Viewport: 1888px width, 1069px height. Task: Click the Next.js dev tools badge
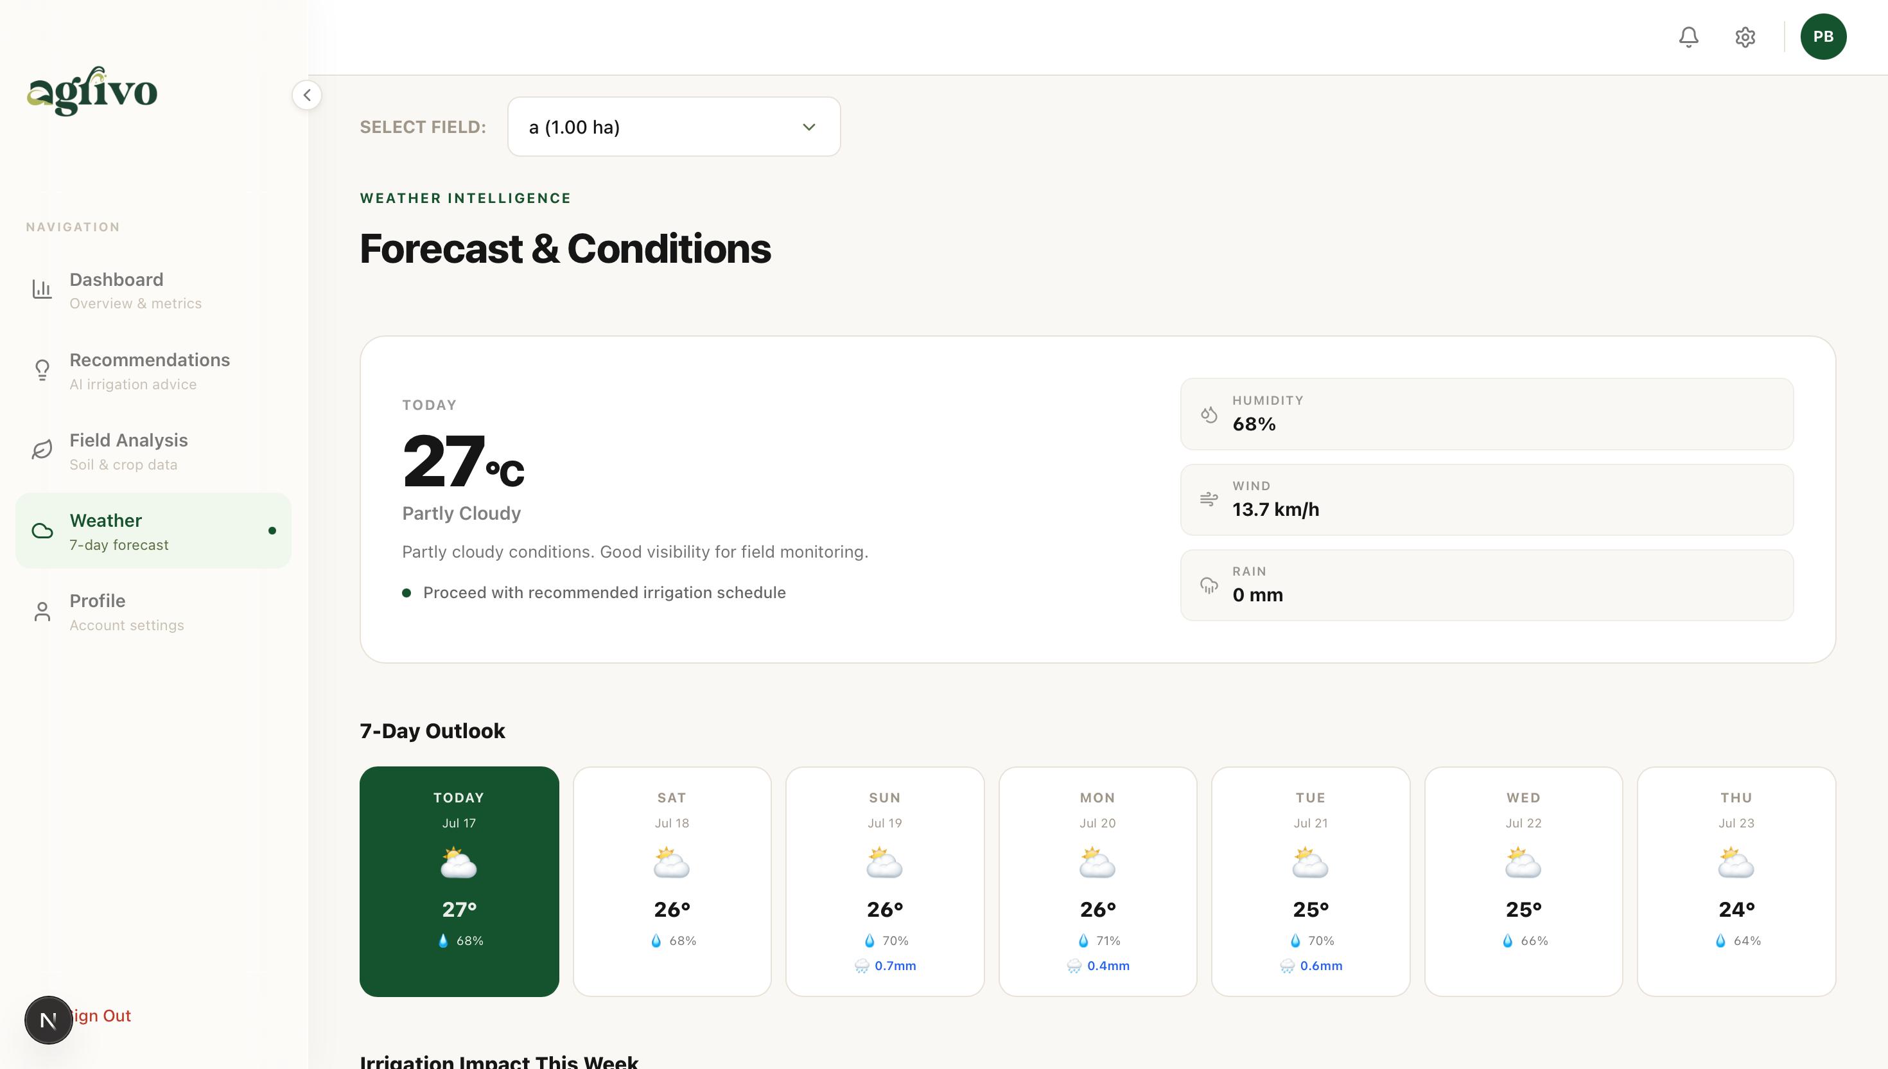[48, 1020]
